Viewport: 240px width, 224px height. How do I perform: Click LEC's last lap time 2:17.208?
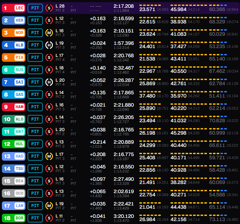[x=124, y=6]
